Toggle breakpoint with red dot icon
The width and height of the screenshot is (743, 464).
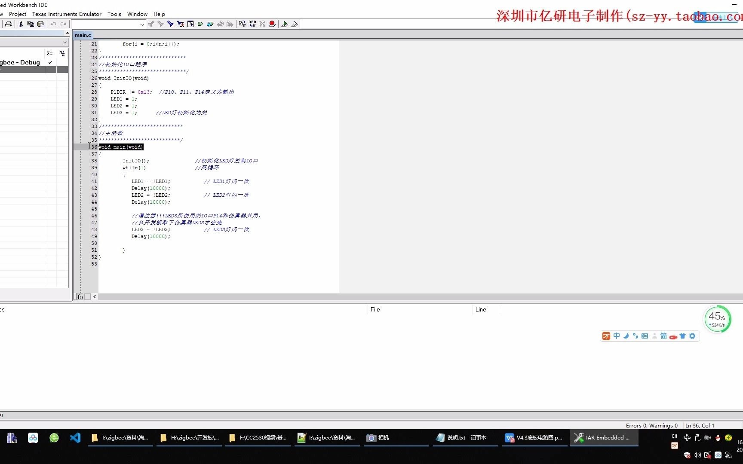click(272, 24)
